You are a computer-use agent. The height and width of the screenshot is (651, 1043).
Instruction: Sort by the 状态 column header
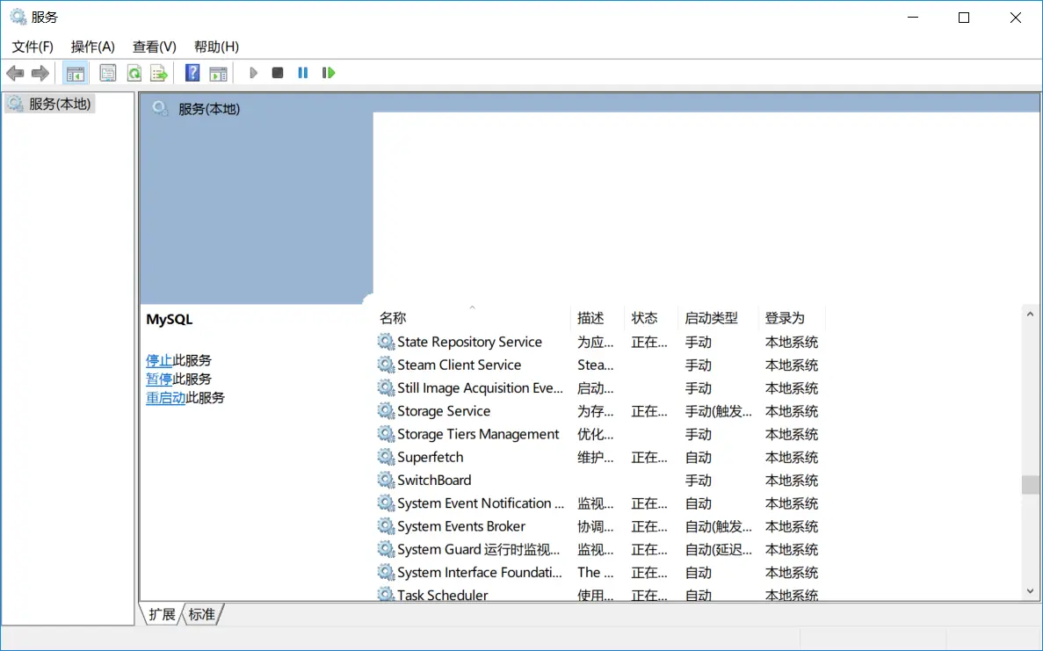[x=651, y=318]
